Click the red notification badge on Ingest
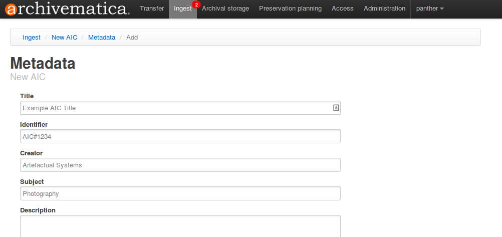The height and width of the screenshot is (237, 502). click(x=196, y=5)
